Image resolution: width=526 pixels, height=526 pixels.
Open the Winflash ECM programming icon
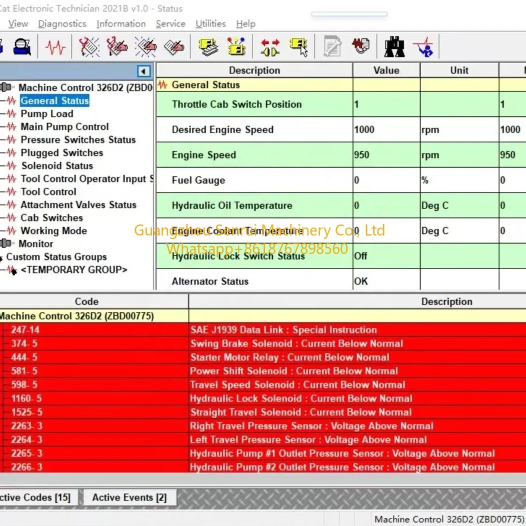coord(236,46)
